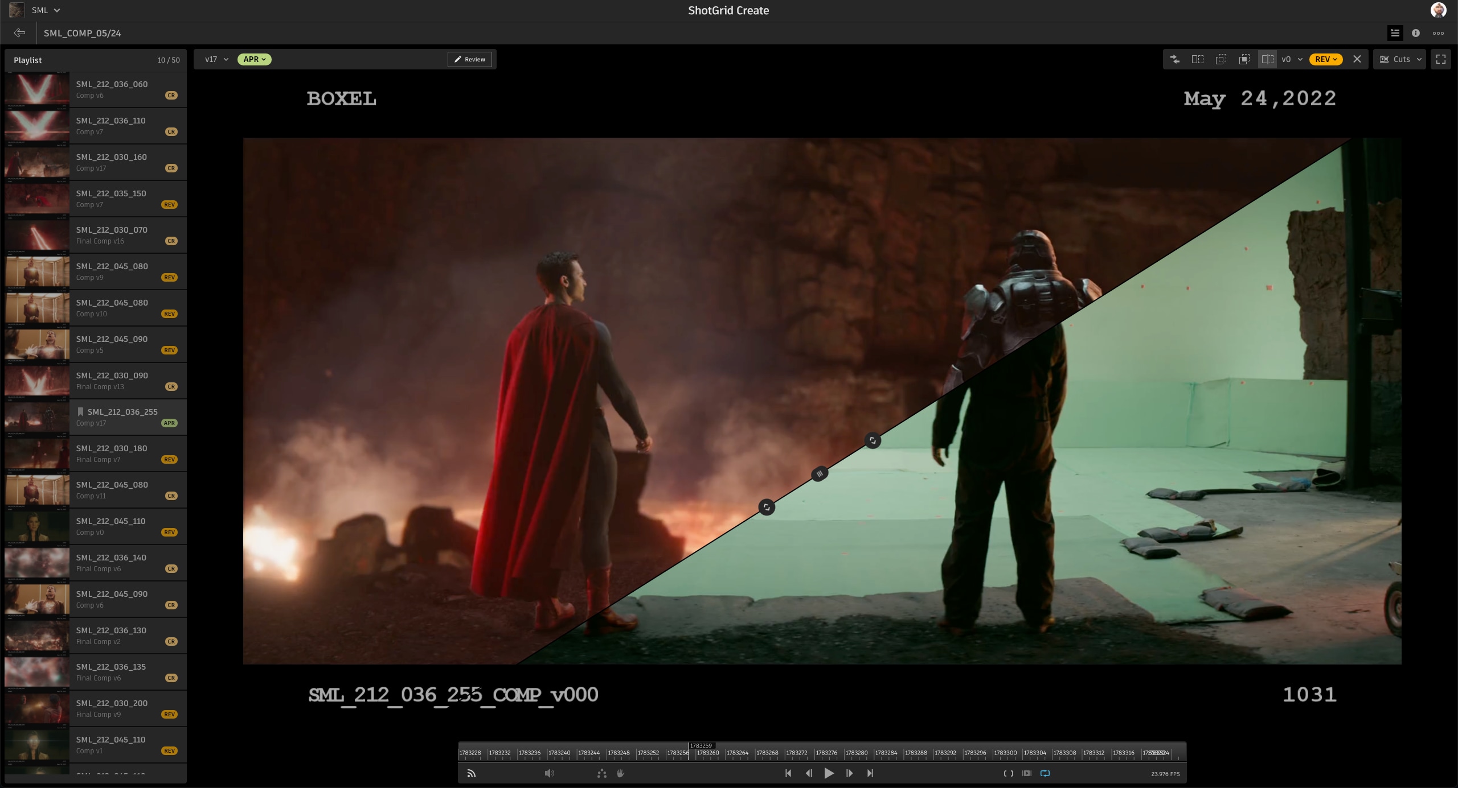
Task: Go back with the left arrow
Action: pos(19,33)
